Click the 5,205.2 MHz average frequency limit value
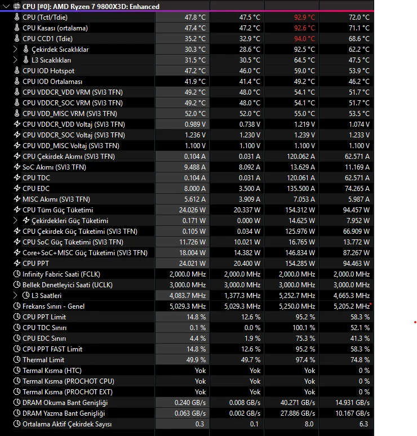417x436 pixels. click(x=352, y=306)
